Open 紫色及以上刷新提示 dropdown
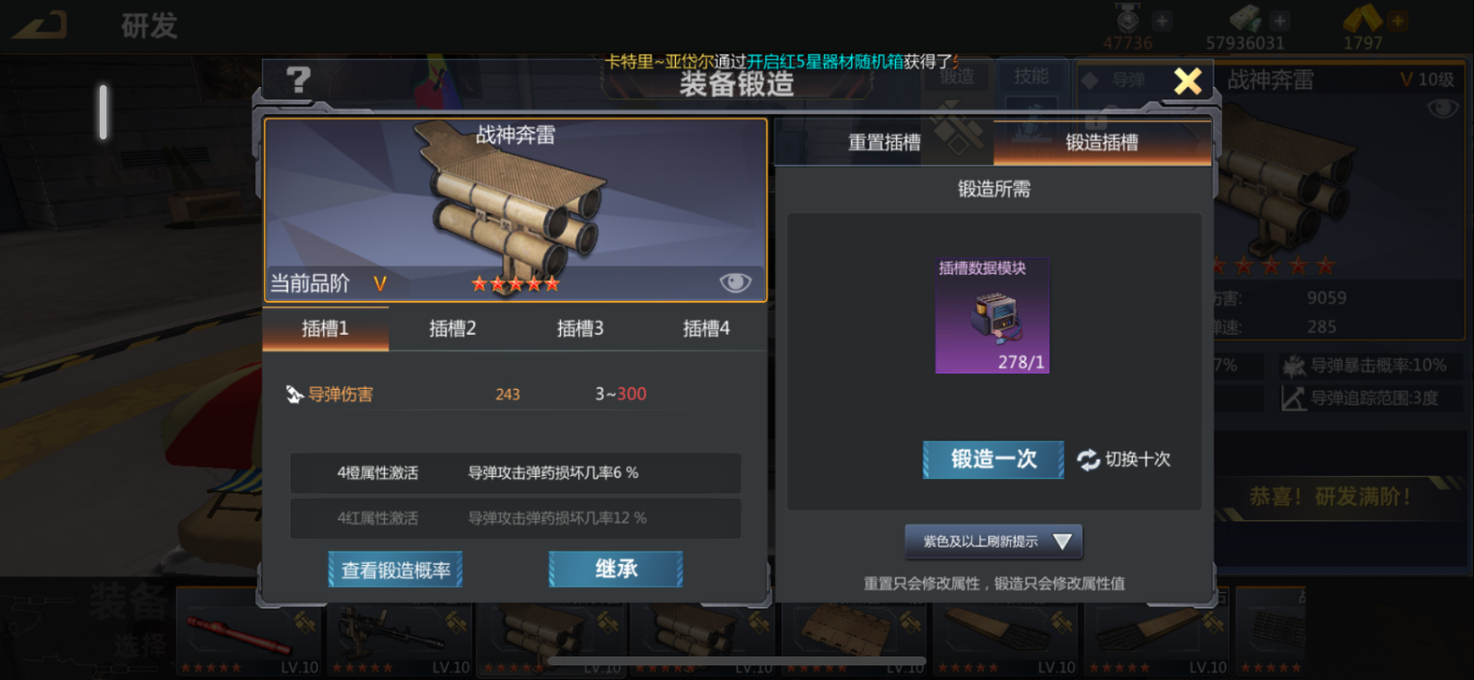This screenshot has width=1474, height=680. pos(994,541)
